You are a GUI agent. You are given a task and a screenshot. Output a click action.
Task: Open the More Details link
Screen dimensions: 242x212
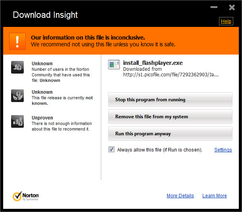click(x=180, y=196)
